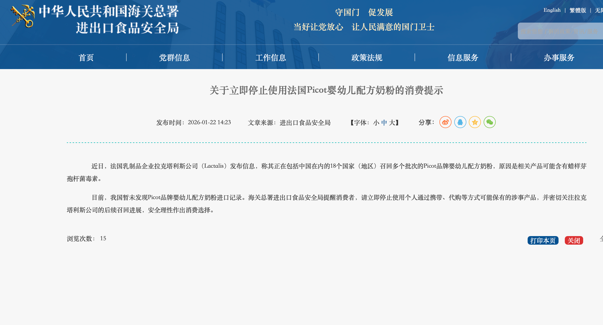Share article via QQ
The image size is (603, 325).
tap(460, 122)
